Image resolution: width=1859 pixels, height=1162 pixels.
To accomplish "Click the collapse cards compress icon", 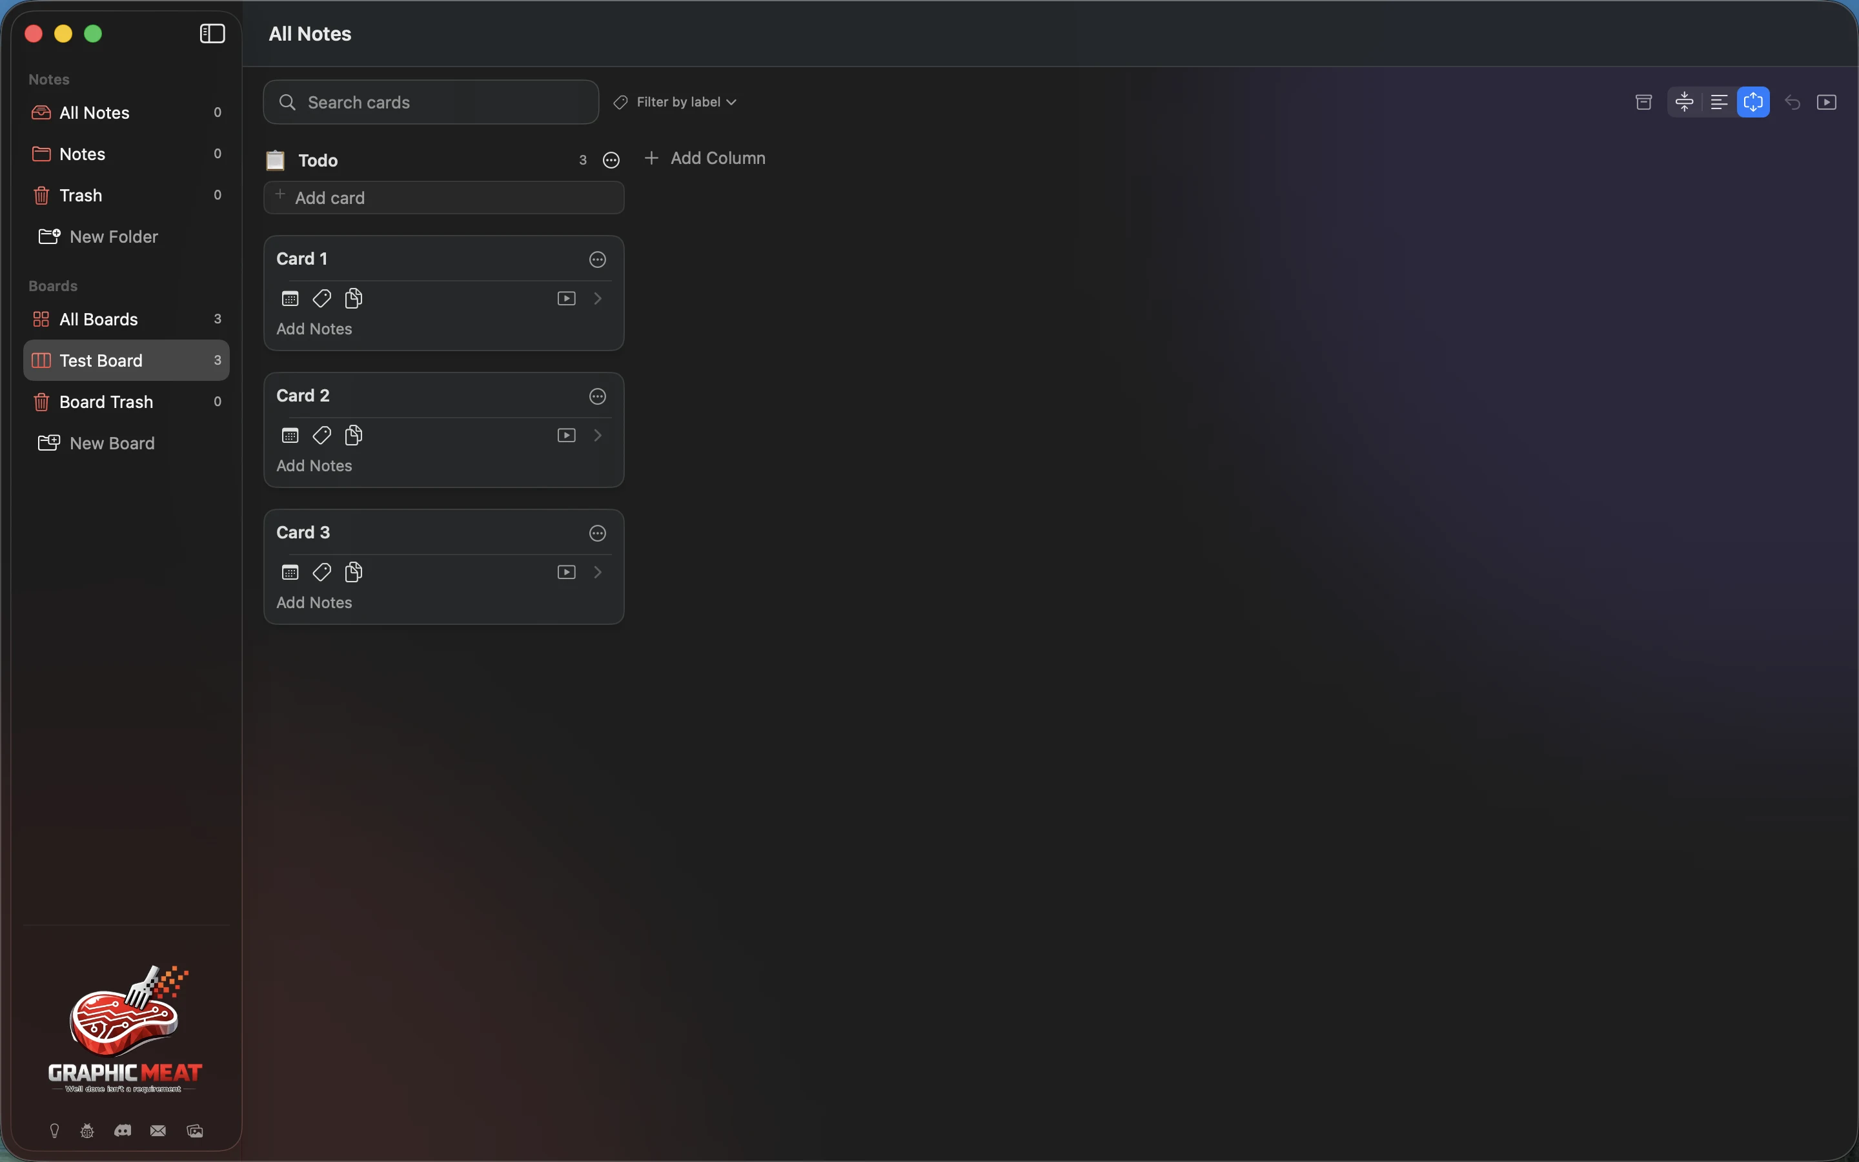I will [x=1684, y=102].
